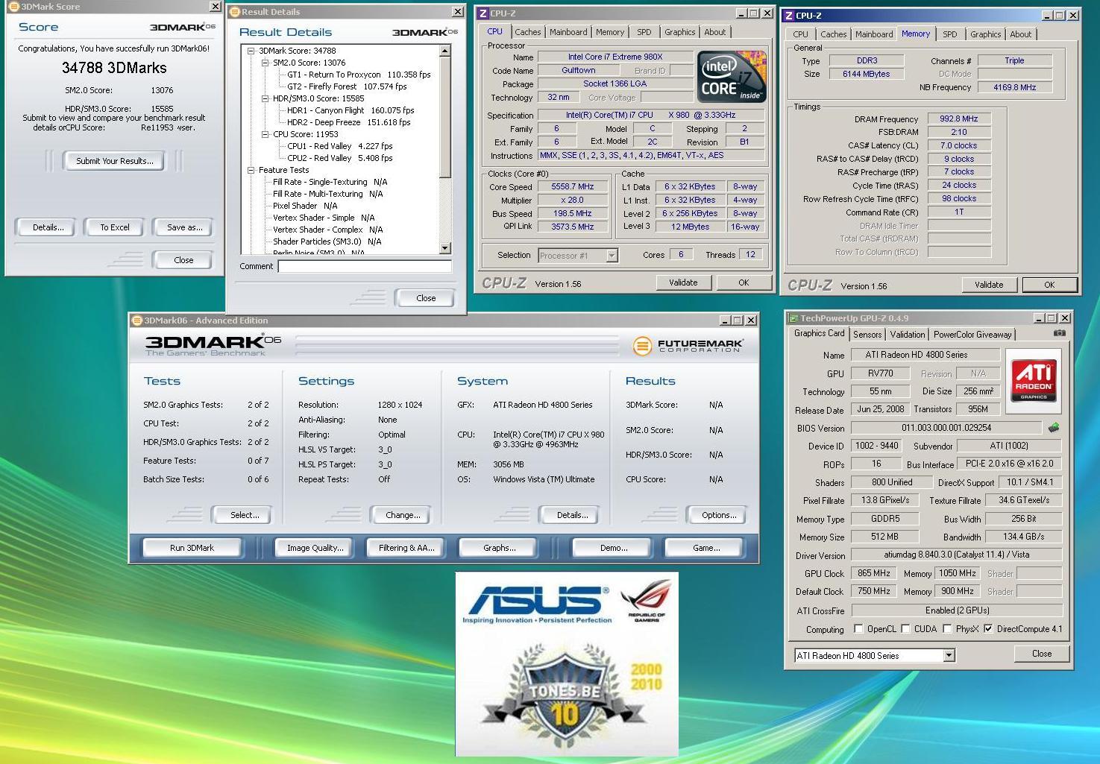The height and width of the screenshot is (764, 1100).
Task: Collapse the 3DMark Score: 34788 tree node
Action: [251, 51]
